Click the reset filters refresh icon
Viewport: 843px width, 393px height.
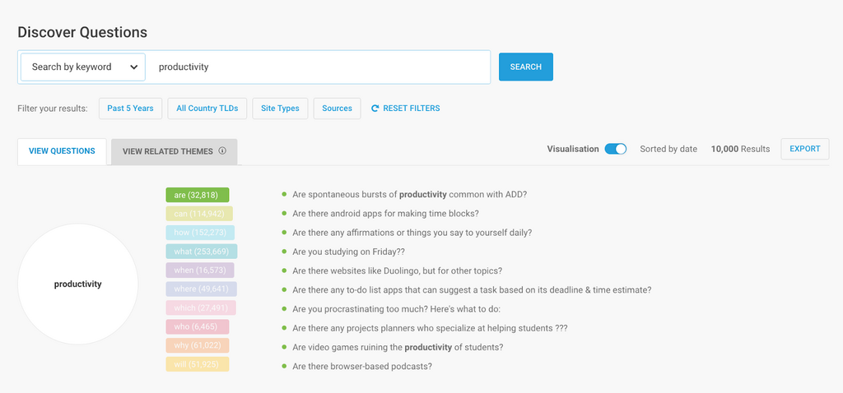375,109
